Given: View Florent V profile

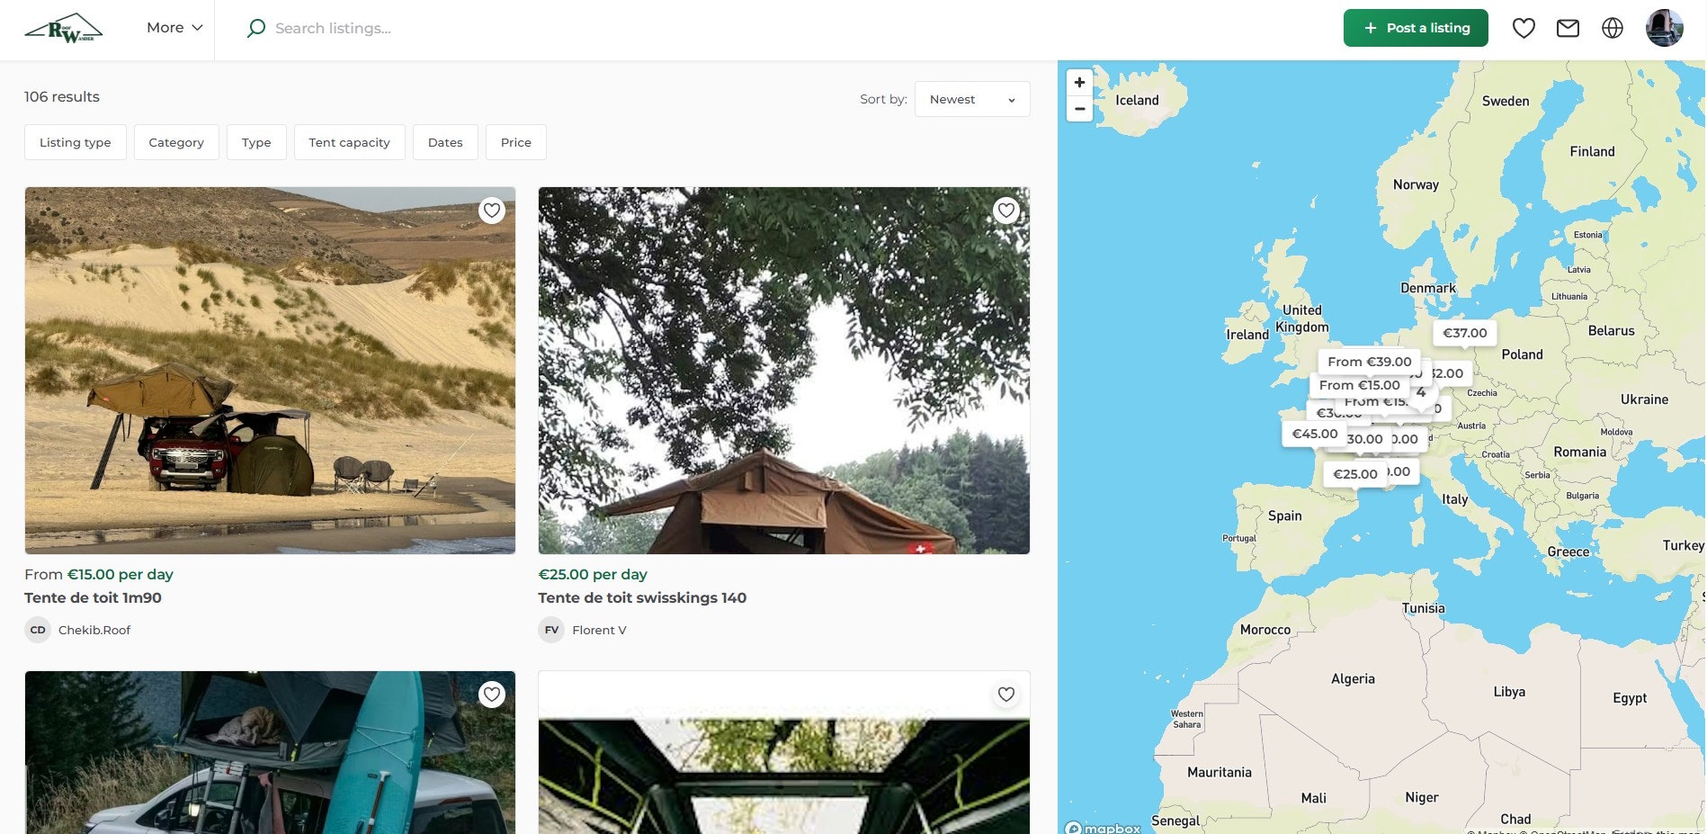Looking at the screenshot, I should (x=600, y=630).
